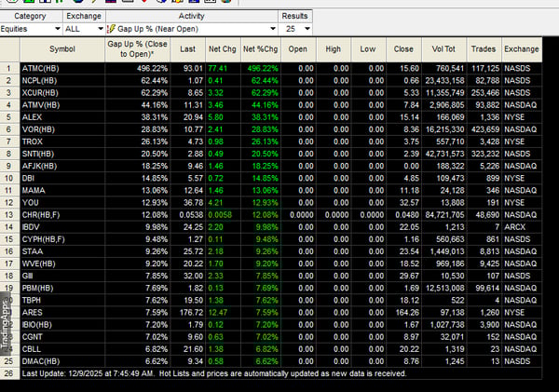Click ARCX exchange cell for IBDV
This screenshot has height=392, width=559.
(x=515, y=227)
